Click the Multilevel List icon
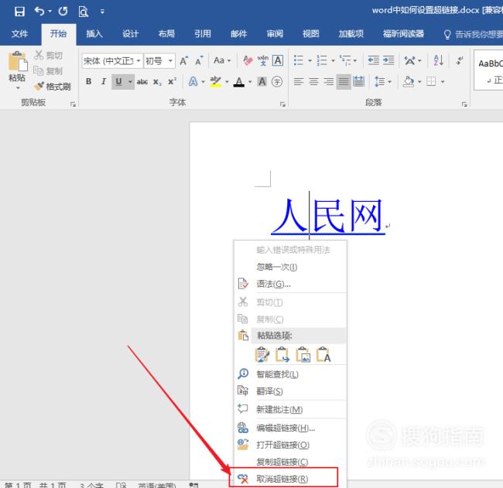Image resolution: width=503 pixels, height=488 pixels. (345, 60)
